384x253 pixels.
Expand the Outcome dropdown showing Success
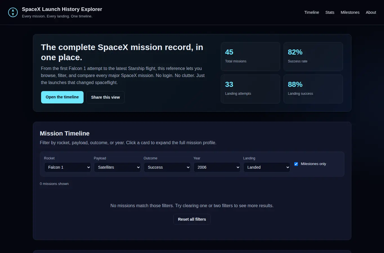[x=167, y=167]
